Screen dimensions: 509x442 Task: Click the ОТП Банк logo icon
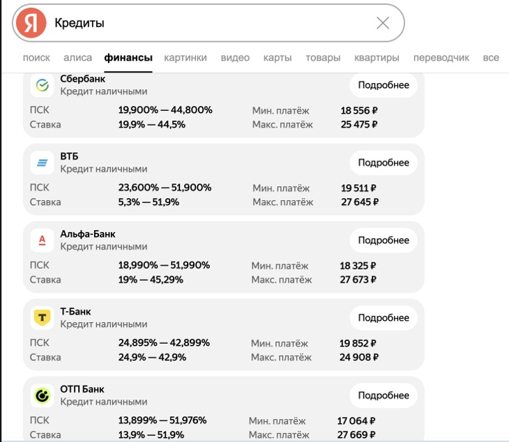pyautogui.click(x=42, y=395)
